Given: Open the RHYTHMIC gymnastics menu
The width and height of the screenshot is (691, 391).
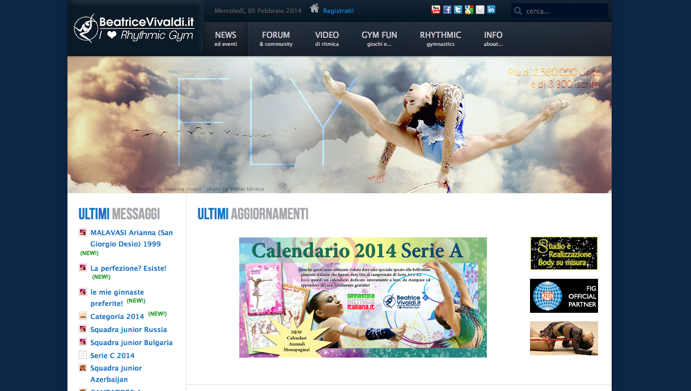Looking at the screenshot, I should (440, 39).
